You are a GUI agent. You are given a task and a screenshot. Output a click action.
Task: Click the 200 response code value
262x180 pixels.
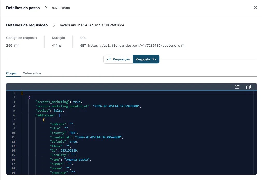click(x=9, y=46)
